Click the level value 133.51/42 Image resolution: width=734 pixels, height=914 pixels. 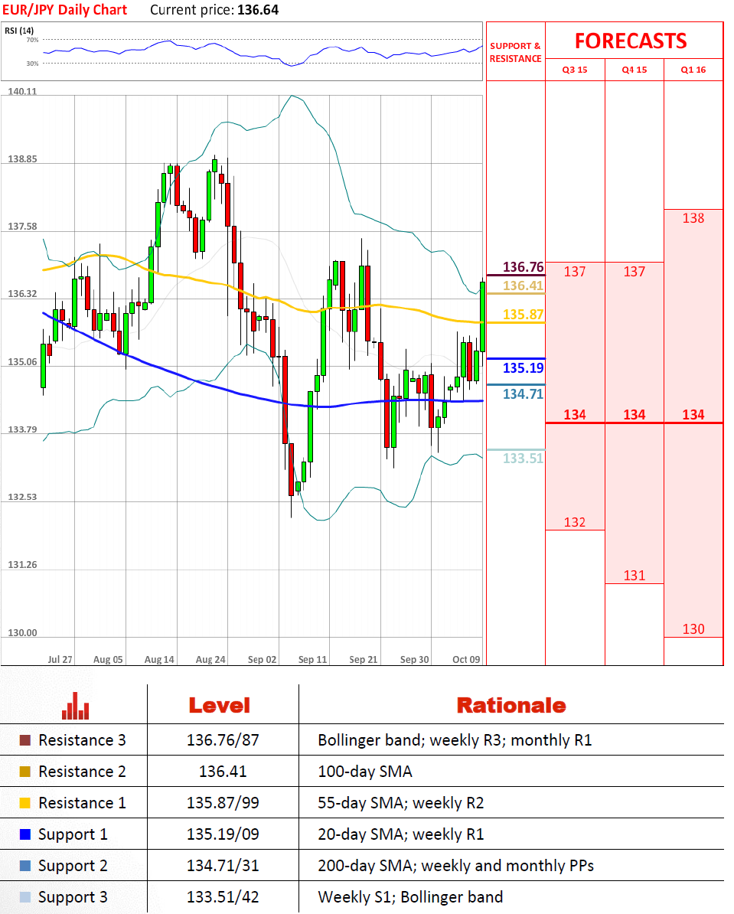click(223, 898)
